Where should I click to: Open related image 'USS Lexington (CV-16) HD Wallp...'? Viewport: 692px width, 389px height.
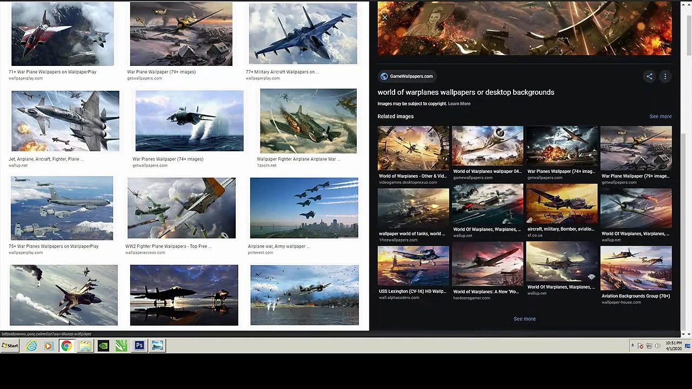point(413,266)
